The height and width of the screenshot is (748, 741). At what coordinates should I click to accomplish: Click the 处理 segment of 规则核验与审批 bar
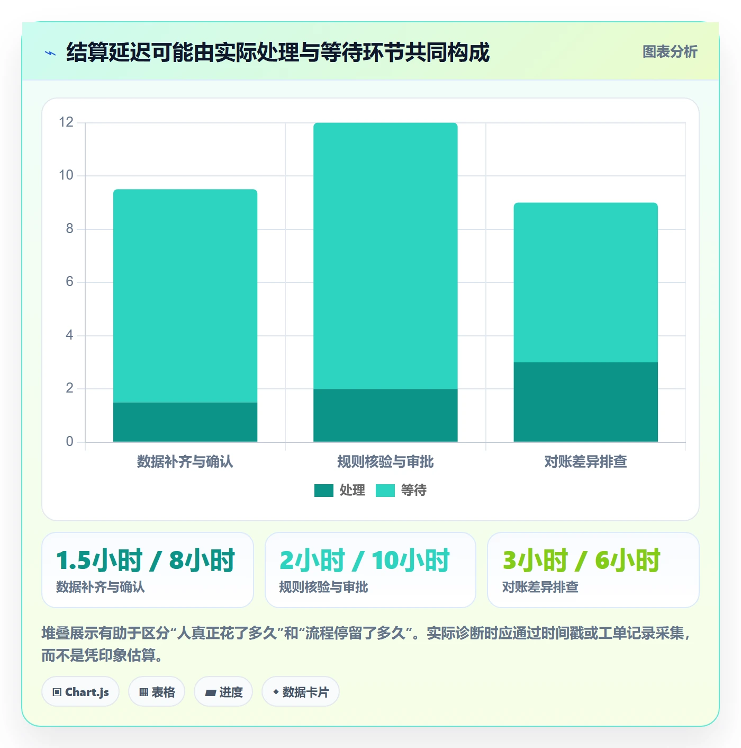[385, 415]
